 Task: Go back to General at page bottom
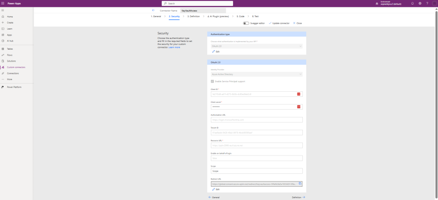[214, 197]
